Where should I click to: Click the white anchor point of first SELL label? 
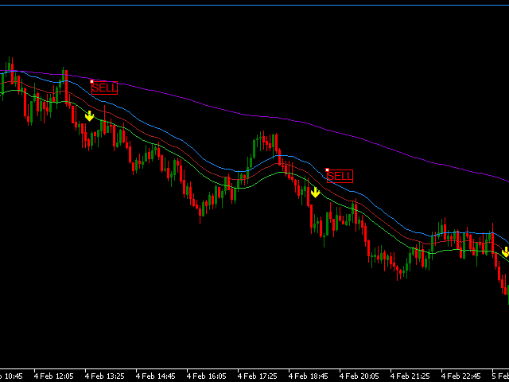click(x=91, y=81)
